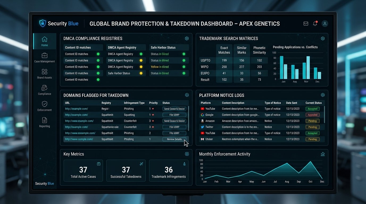Click the red priority marker in Squatting row

153,115
